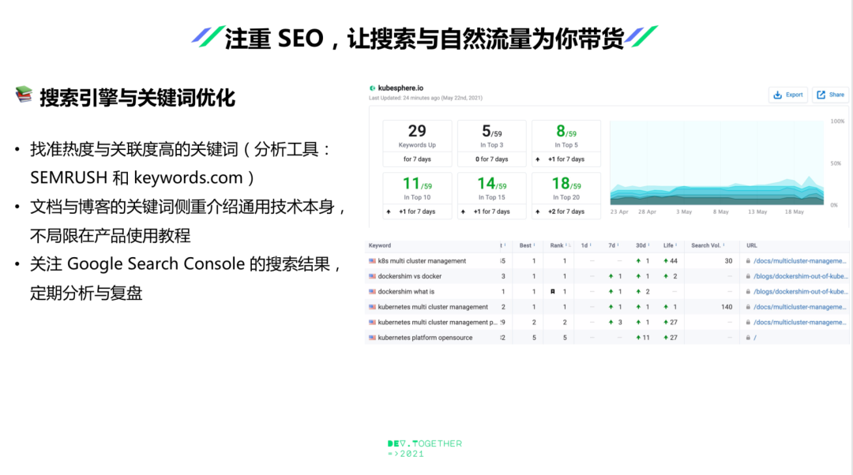The height and width of the screenshot is (475, 853).
Task: Click the keyword "kubernetes platform opensource"
Action: (425, 338)
